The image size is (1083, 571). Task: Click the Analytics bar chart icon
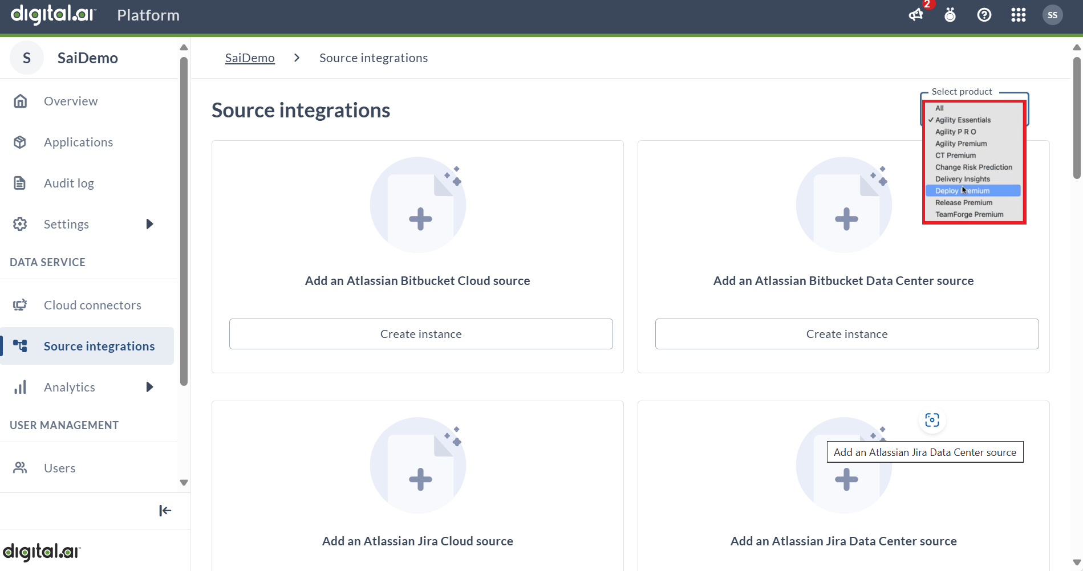(21, 387)
